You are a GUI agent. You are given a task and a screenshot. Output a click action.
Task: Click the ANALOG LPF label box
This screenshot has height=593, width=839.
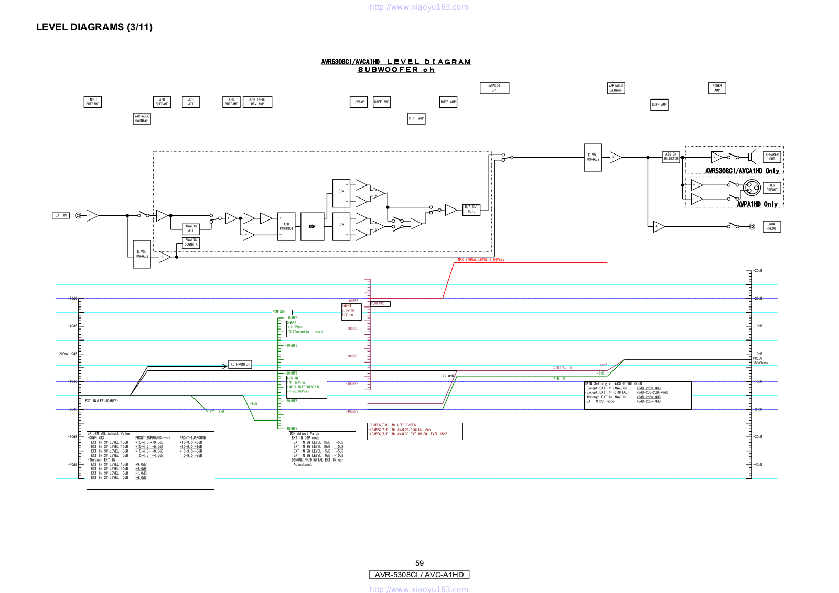[x=494, y=88]
